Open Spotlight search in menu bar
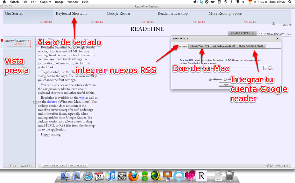 [x=290, y=2]
